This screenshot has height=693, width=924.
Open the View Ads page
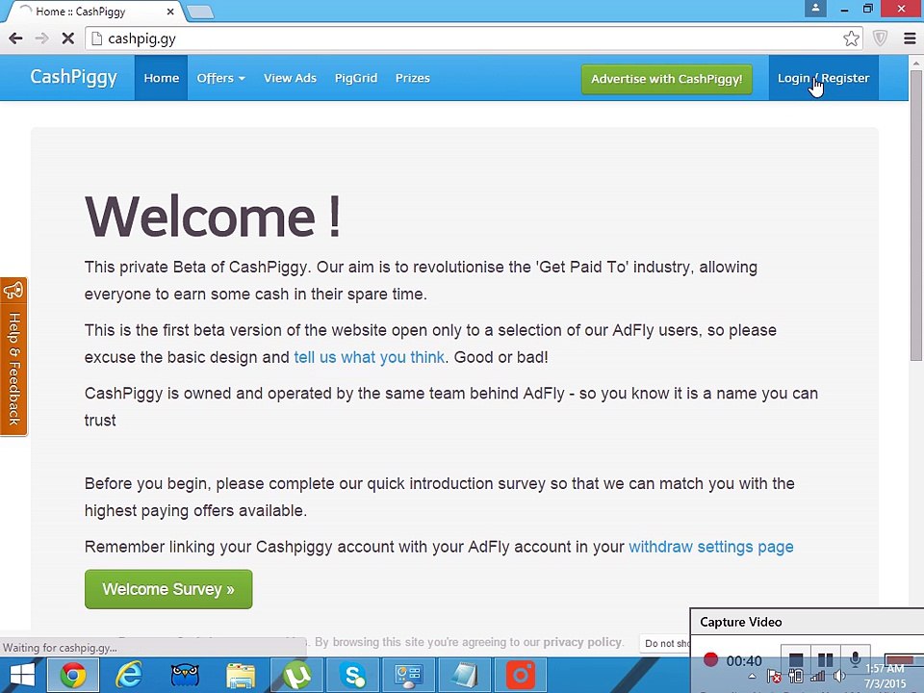[x=290, y=78]
